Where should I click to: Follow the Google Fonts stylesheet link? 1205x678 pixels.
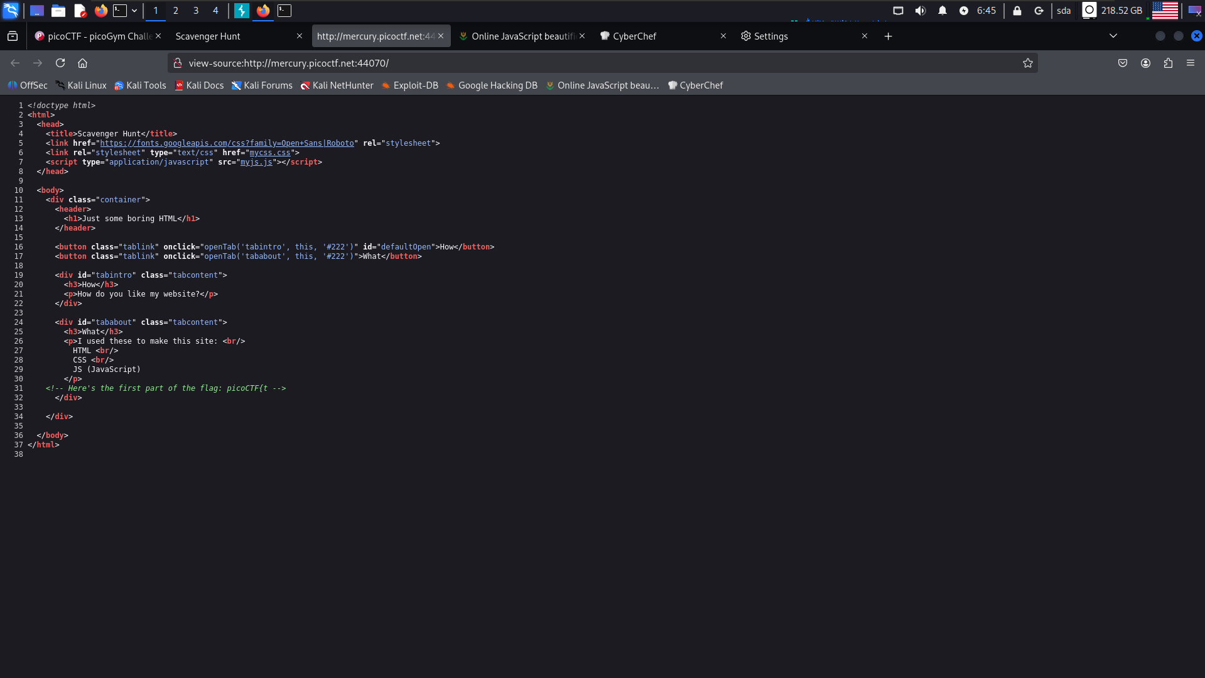[227, 143]
